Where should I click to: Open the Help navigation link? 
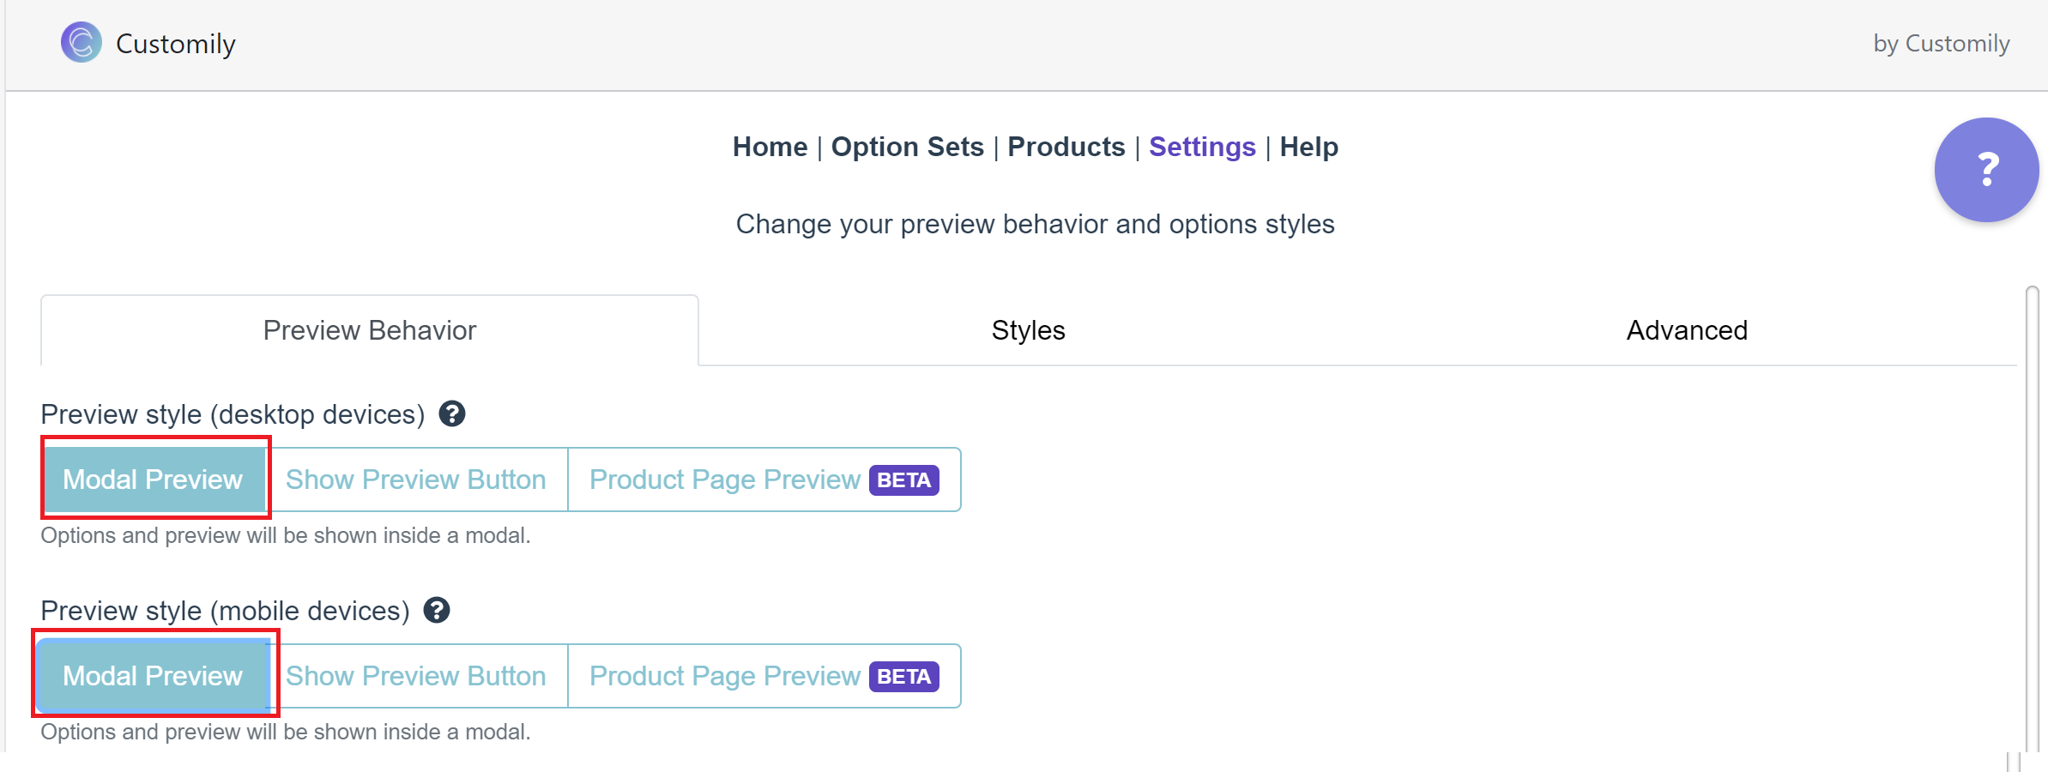pos(1308,147)
